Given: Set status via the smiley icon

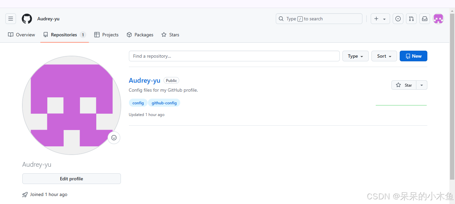Looking at the screenshot, I should [x=114, y=137].
